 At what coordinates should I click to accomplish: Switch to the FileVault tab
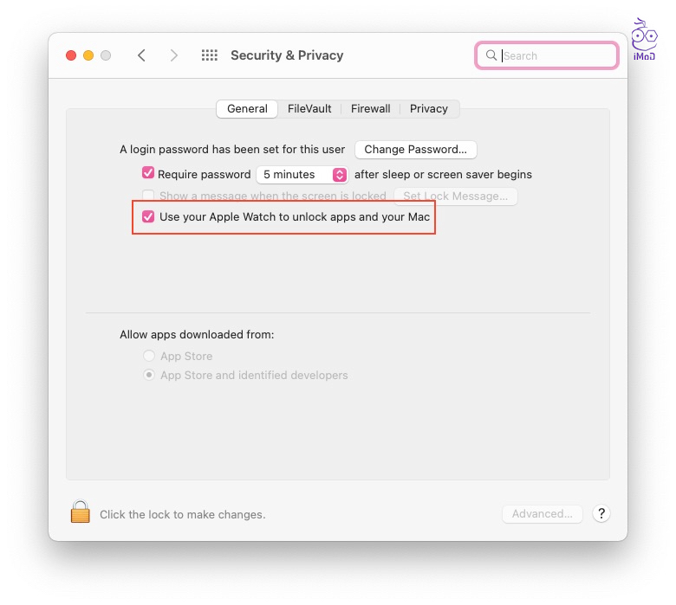pos(309,109)
